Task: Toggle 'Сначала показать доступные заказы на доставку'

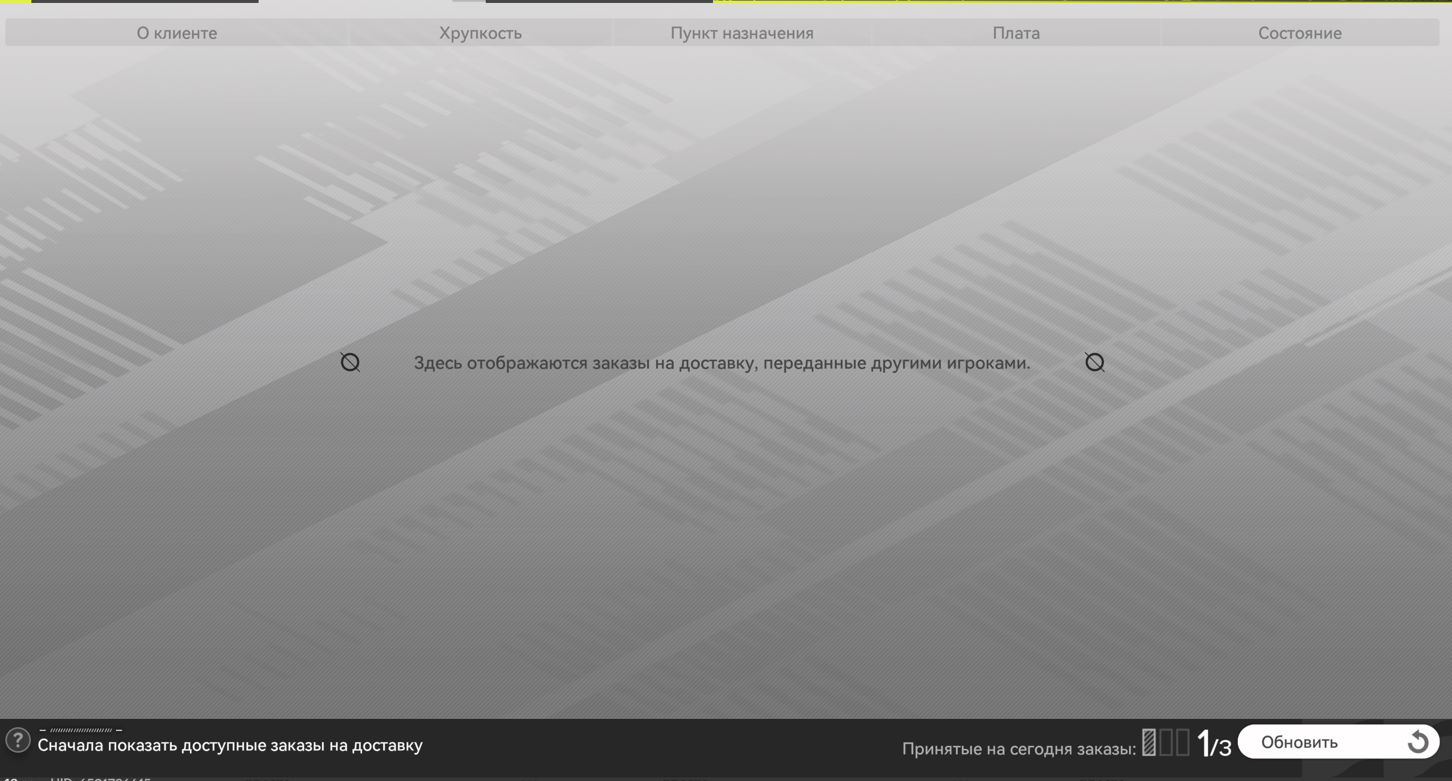Action: [230, 745]
